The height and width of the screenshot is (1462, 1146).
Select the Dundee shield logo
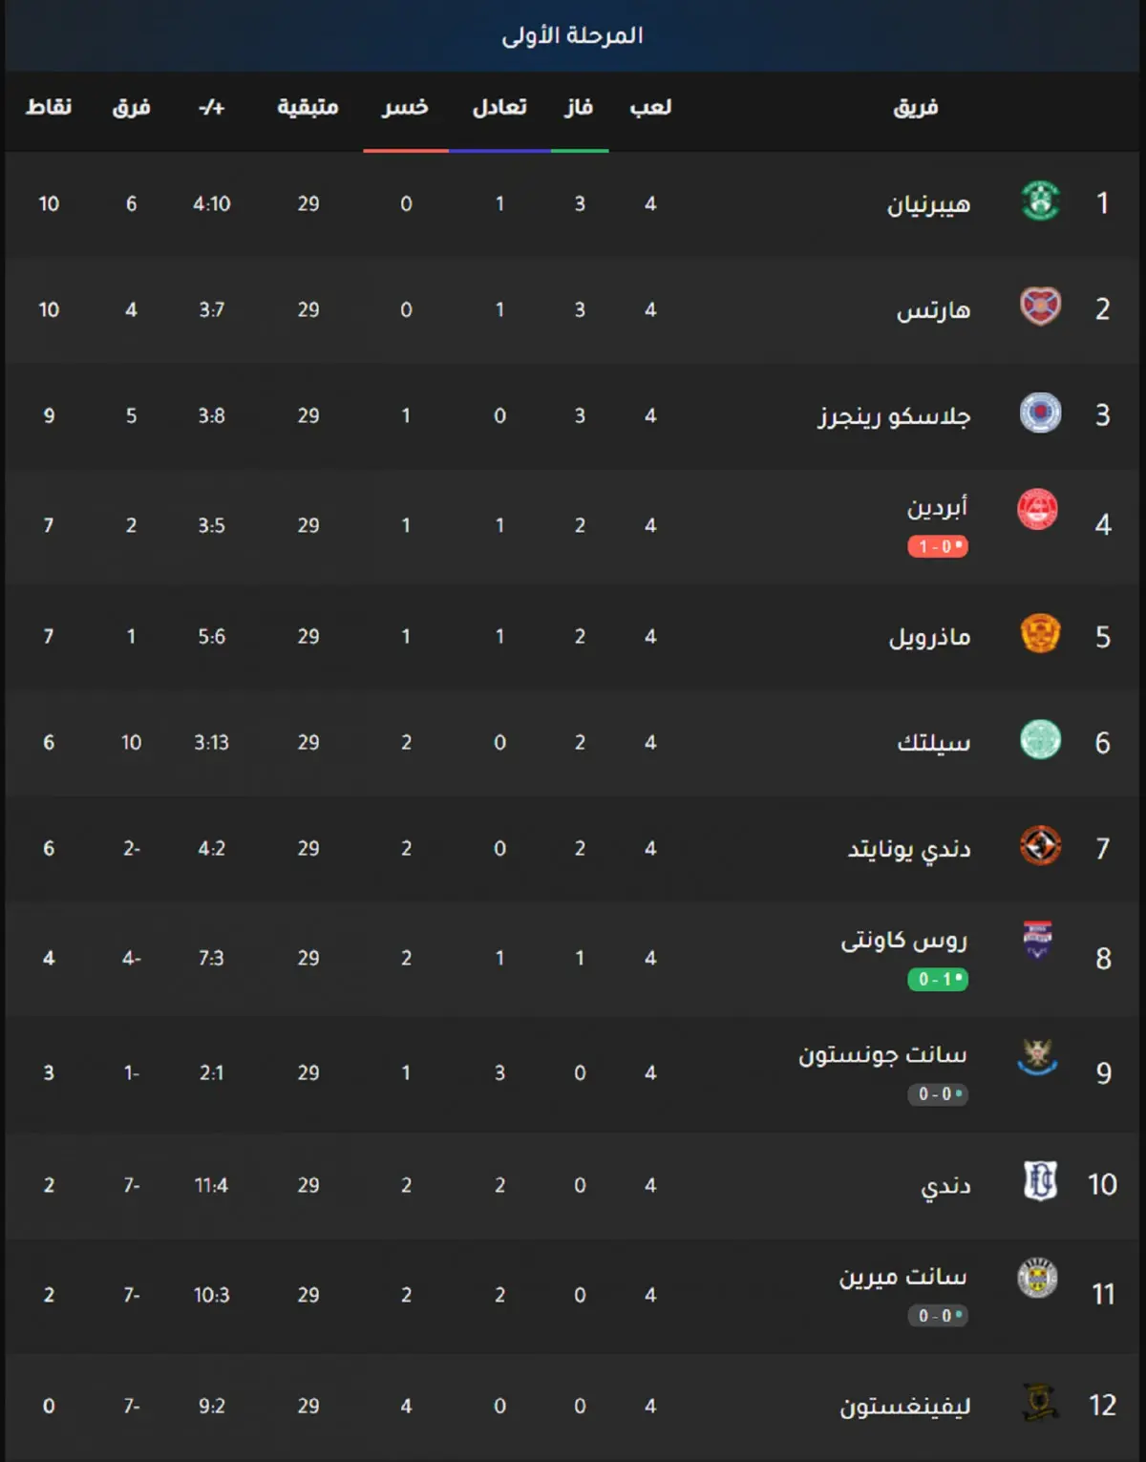click(1040, 1182)
